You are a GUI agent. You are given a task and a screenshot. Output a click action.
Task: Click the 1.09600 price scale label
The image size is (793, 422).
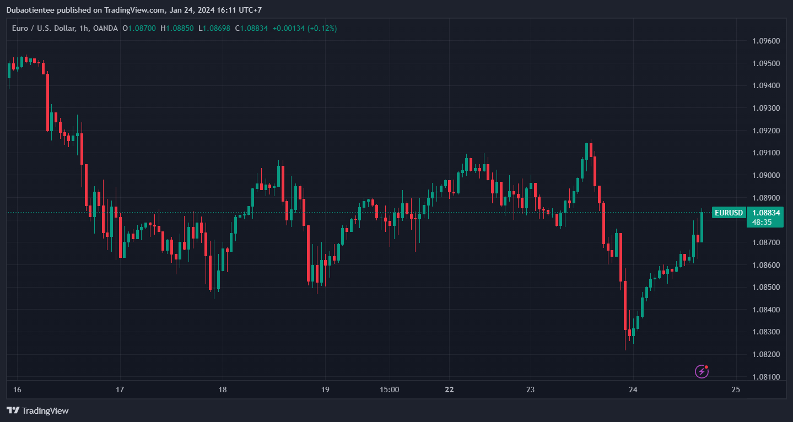coord(767,41)
